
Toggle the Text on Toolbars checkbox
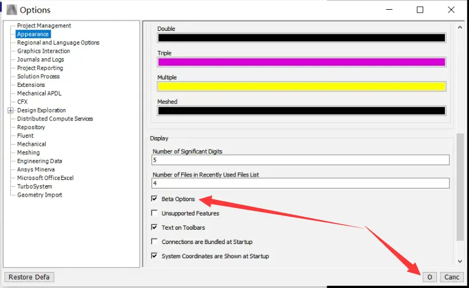[x=154, y=227]
